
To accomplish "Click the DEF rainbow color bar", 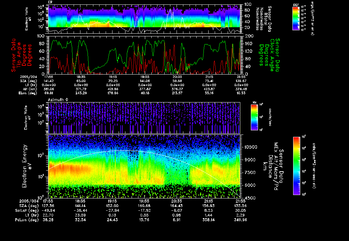I will click(x=296, y=18).
